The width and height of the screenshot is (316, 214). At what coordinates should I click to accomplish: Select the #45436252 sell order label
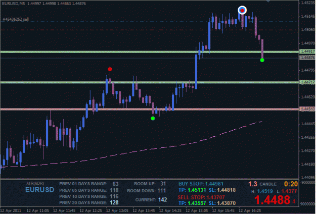coord(16,19)
